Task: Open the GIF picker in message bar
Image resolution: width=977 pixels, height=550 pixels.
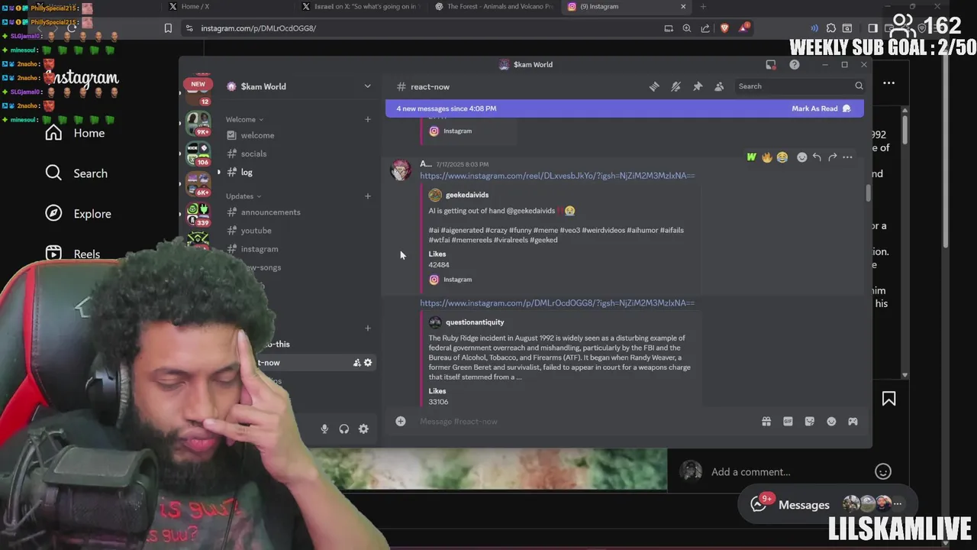Action: click(788, 422)
